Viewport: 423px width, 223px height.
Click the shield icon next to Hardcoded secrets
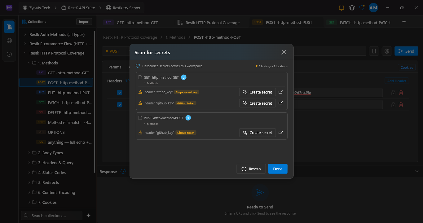138,66
